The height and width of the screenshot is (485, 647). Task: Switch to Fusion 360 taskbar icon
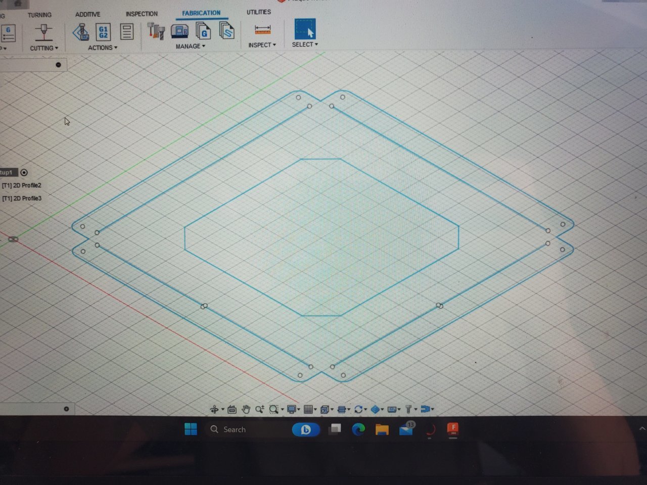pos(453,429)
